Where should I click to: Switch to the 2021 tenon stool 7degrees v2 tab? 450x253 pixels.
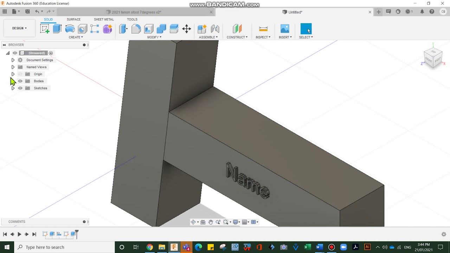[136, 12]
